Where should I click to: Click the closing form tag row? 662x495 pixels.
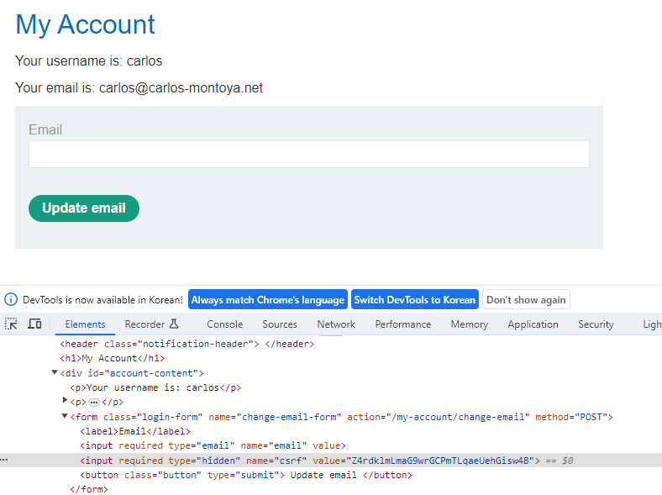(89, 489)
